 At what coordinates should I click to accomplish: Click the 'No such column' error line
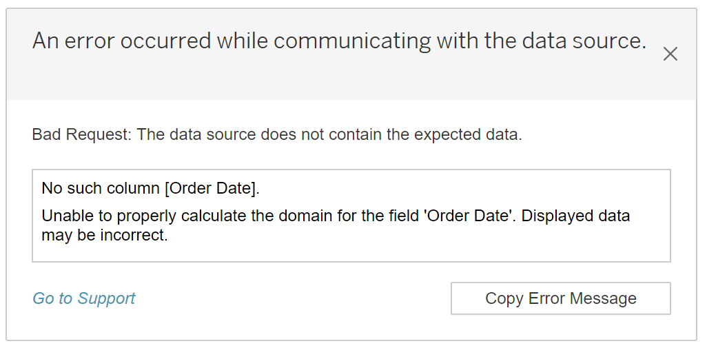(150, 188)
